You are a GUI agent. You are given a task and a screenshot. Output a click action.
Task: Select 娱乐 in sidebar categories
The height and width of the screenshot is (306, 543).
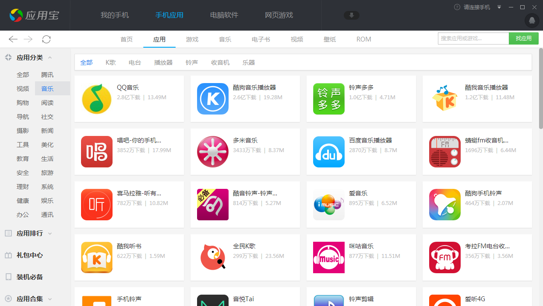click(x=47, y=201)
